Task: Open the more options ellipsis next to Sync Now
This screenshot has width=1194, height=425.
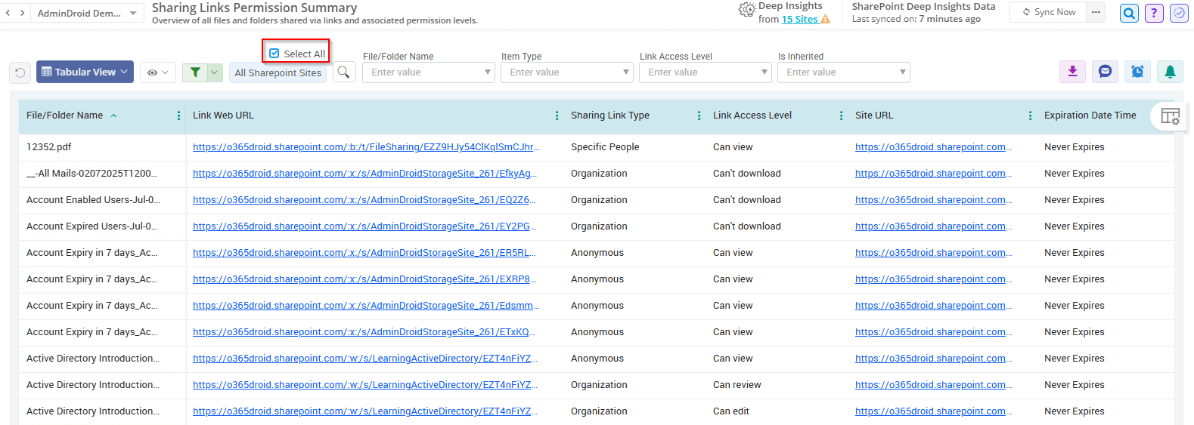Action: [x=1096, y=12]
